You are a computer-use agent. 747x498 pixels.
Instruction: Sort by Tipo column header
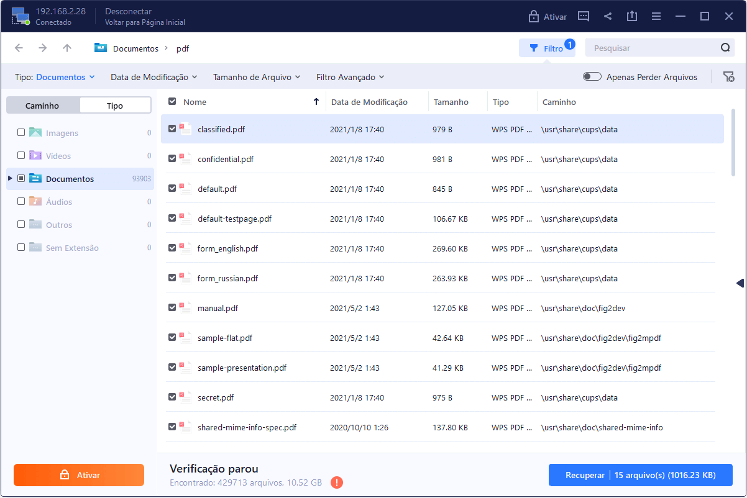coord(501,102)
